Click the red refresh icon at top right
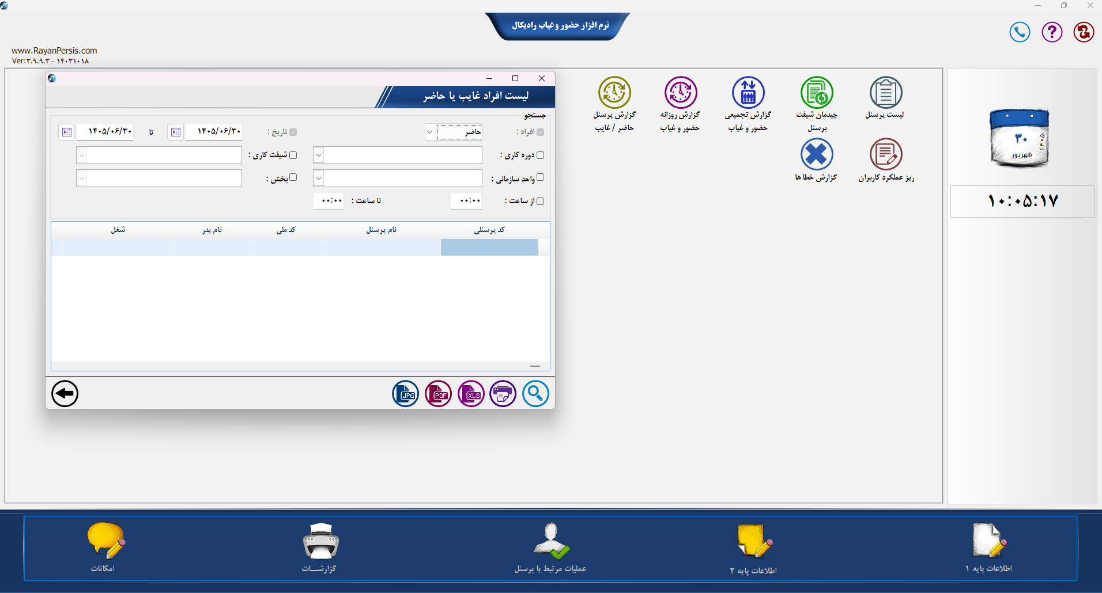This screenshot has width=1102, height=593. pyautogui.click(x=1084, y=32)
